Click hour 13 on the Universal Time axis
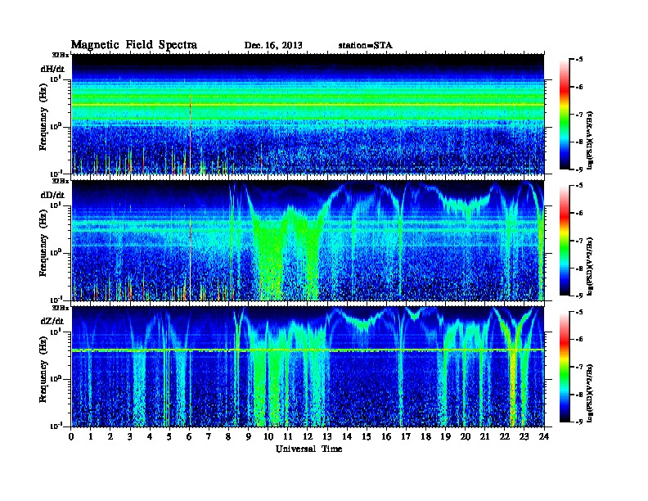This screenshot has height=501, width=648. pyautogui.click(x=327, y=436)
